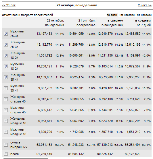This screenshot has width=153, height=159.
Task: Uncheck the Женщины 18-24 checkbox
Action: (x=6, y=55)
